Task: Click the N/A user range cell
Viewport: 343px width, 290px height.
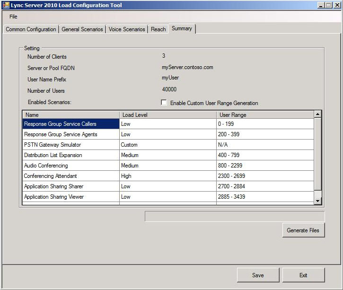Action: [x=265, y=145]
